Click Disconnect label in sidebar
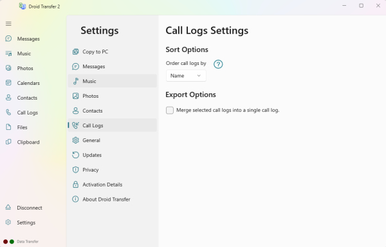Image resolution: width=386 pixels, height=247 pixels. coord(30,208)
